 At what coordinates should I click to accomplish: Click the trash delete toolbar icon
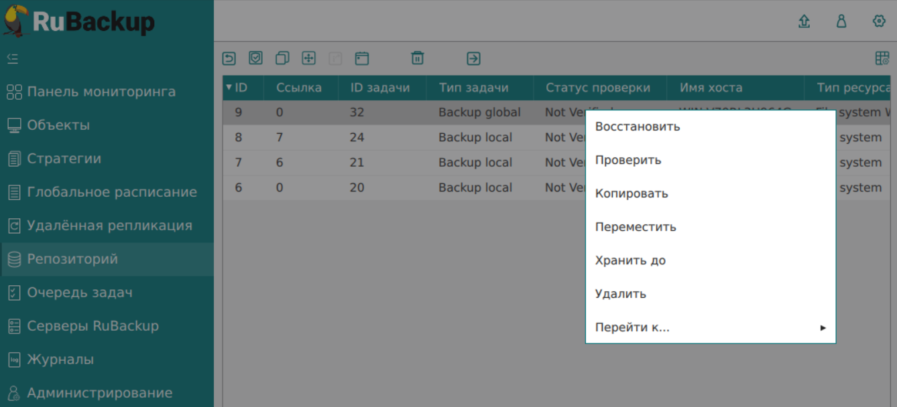[418, 59]
